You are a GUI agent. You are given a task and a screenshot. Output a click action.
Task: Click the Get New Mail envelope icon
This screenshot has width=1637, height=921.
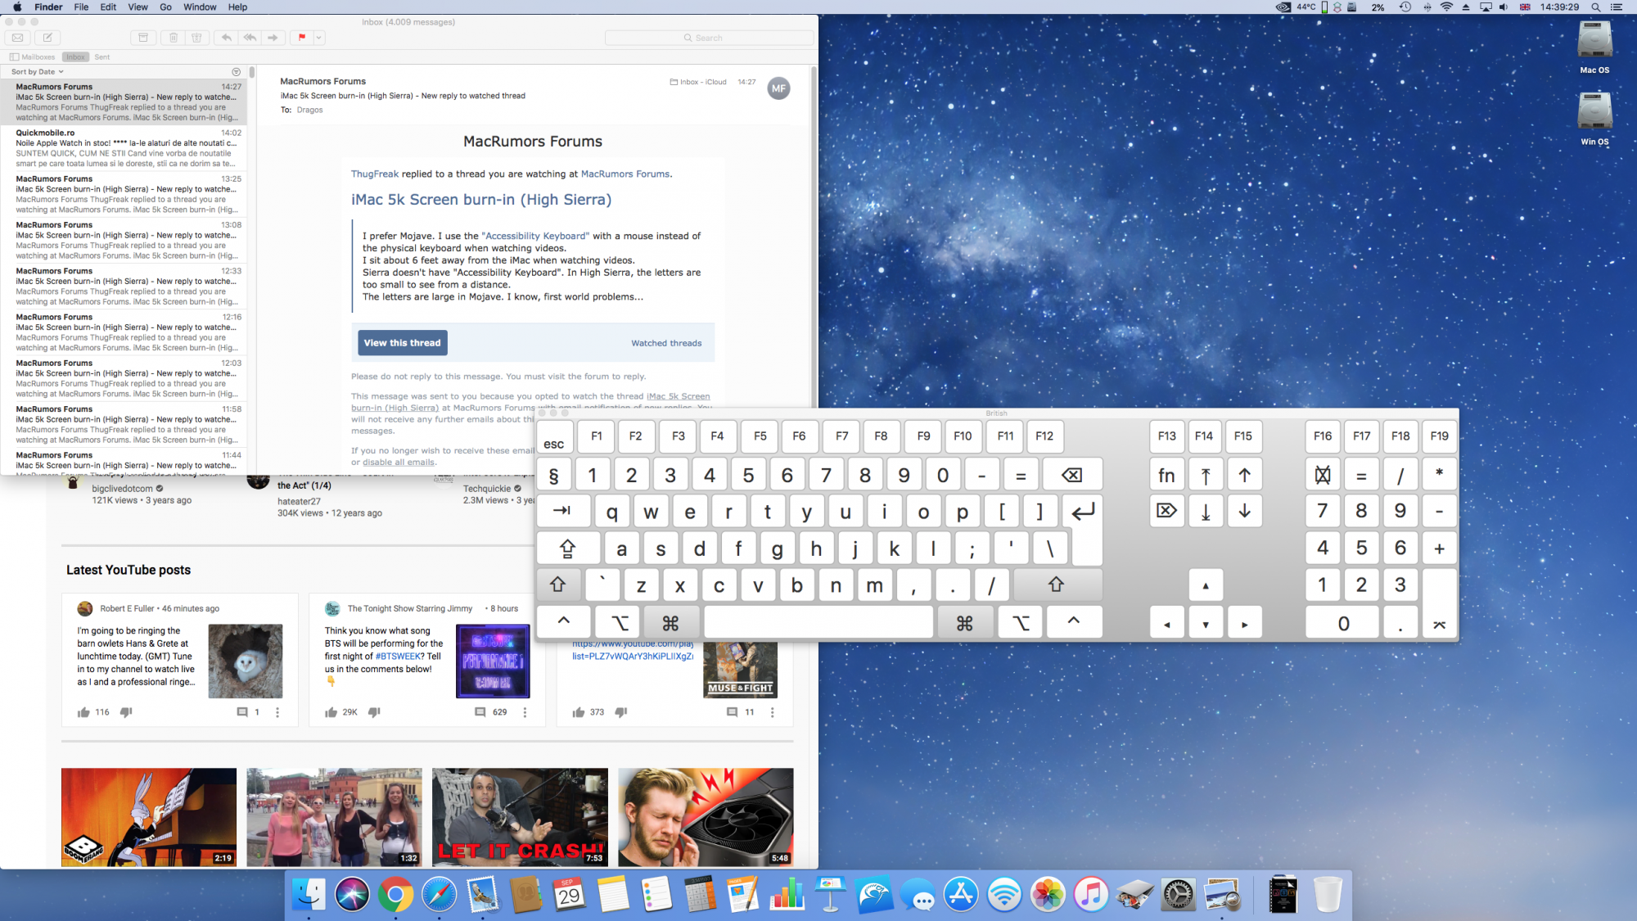(17, 38)
